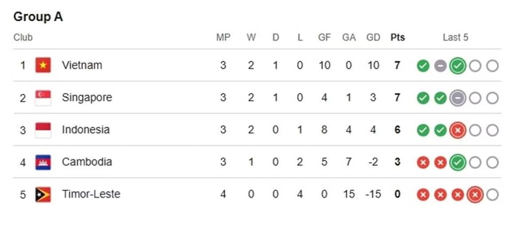Open the Timor-Leste team link
The image size is (532, 227).
[91, 194]
